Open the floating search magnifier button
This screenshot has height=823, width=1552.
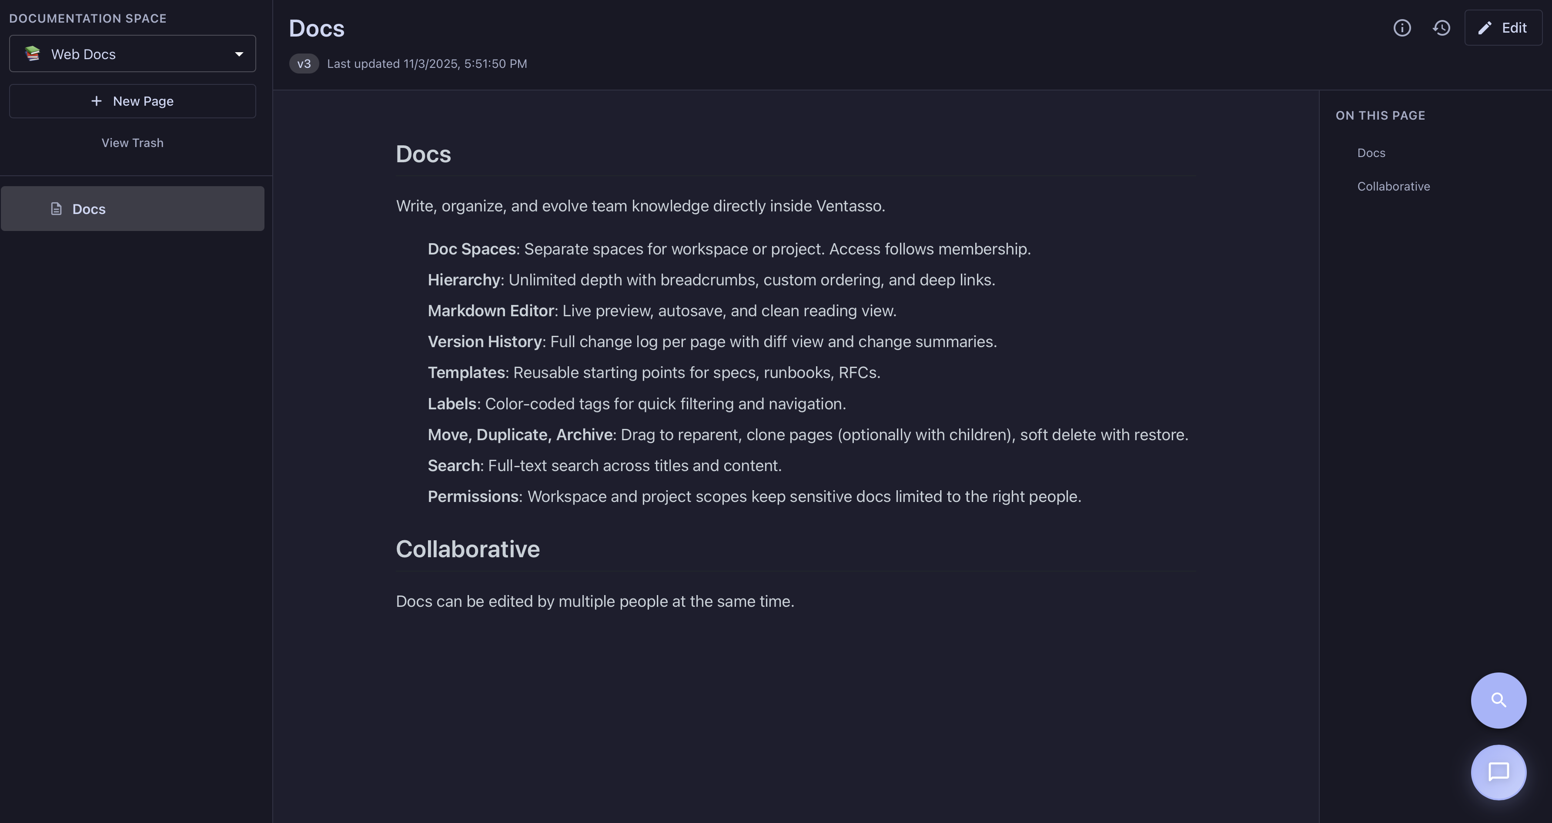coord(1498,700)
